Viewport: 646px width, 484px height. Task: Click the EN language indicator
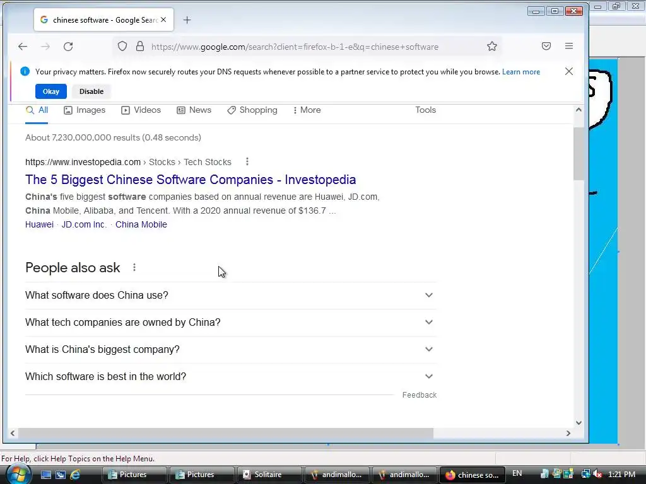click(517, 474)
